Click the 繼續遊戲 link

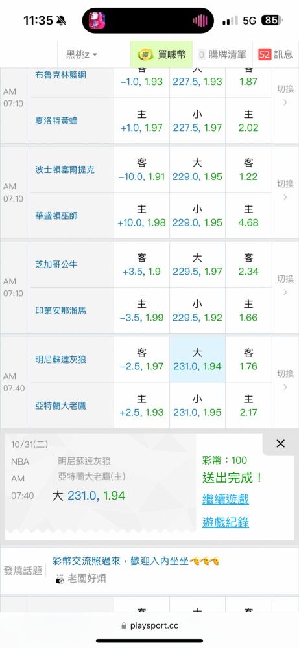(226, 499)
